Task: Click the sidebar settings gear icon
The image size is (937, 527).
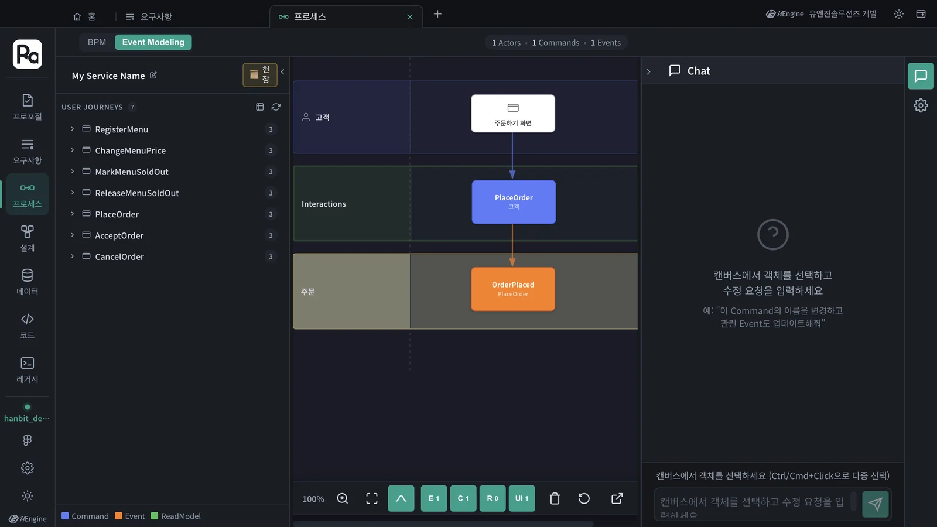Action: [x=28, y=468]
